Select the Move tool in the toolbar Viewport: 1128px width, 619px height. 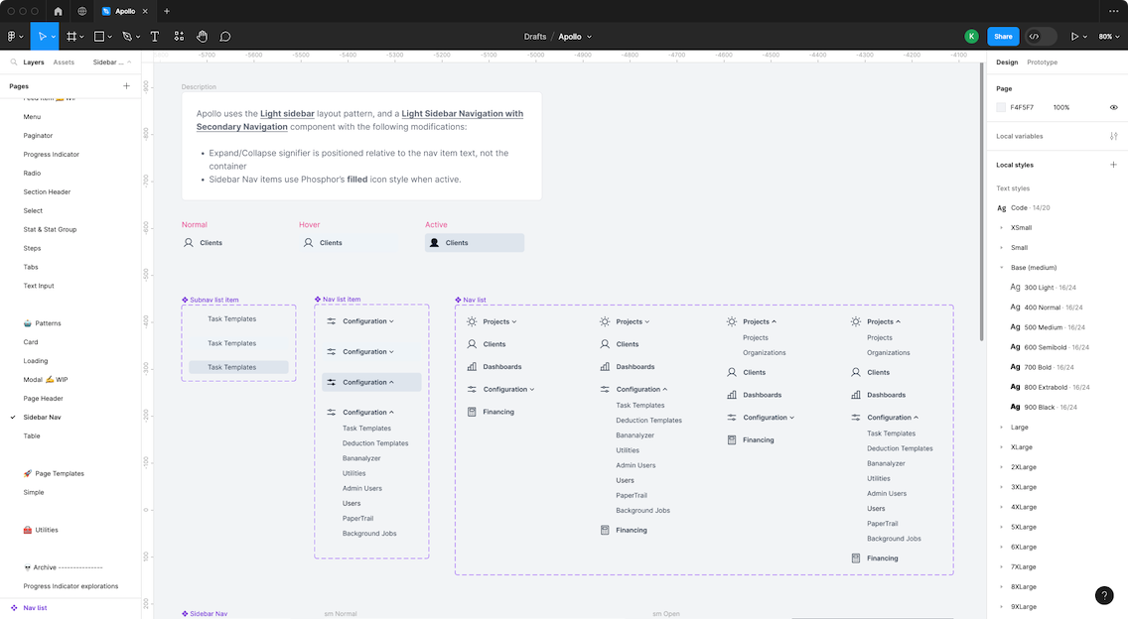coord(42,37)
